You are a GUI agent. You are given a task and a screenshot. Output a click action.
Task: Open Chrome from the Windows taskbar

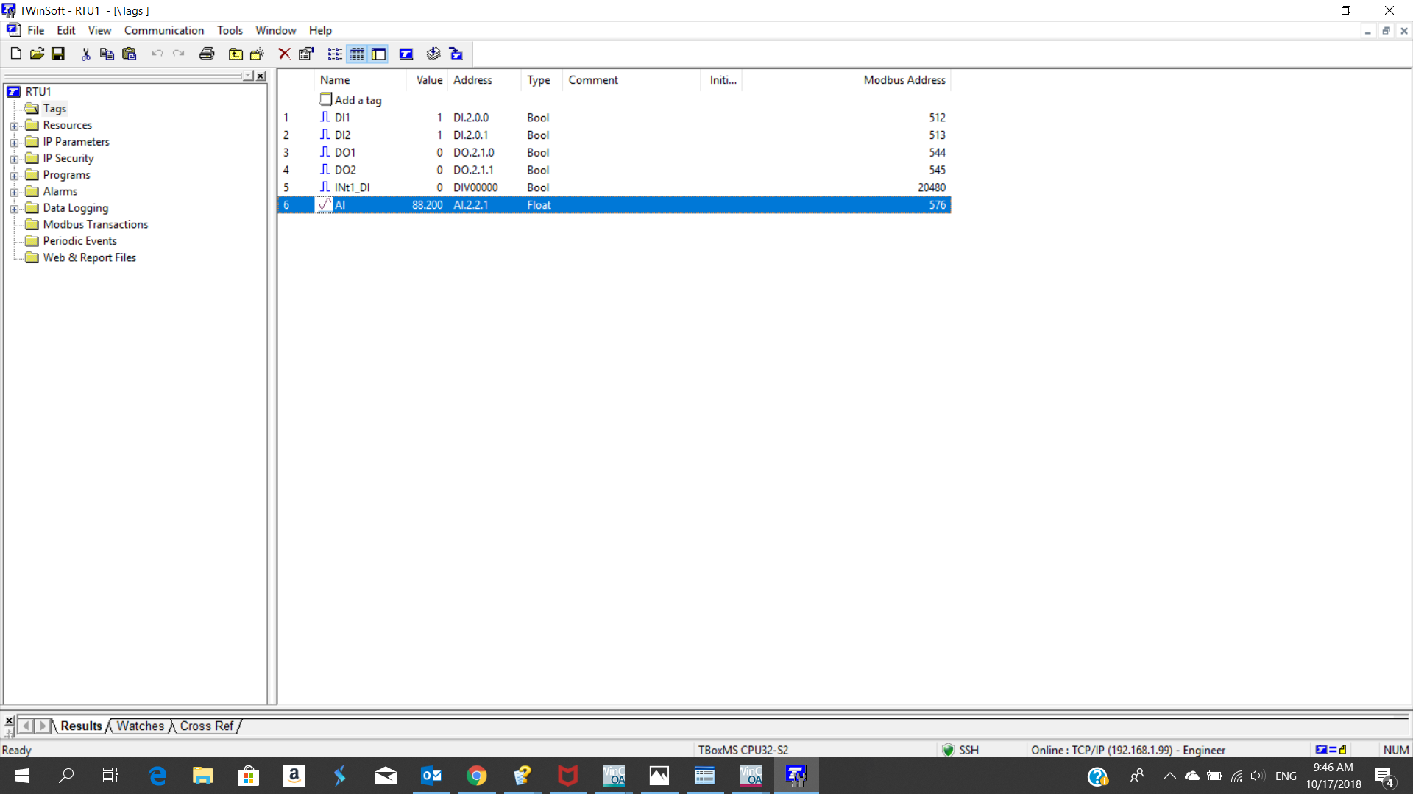(x=477, y=776)
